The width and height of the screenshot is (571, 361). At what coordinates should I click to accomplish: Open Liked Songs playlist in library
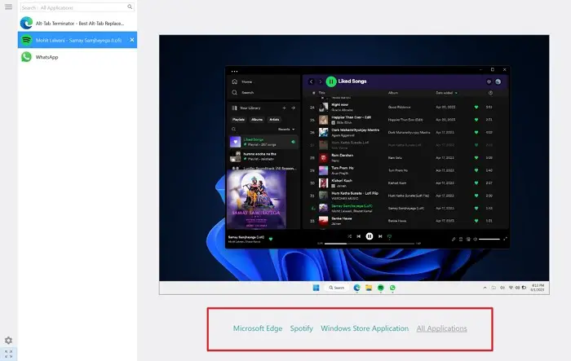tap(263, 142)
